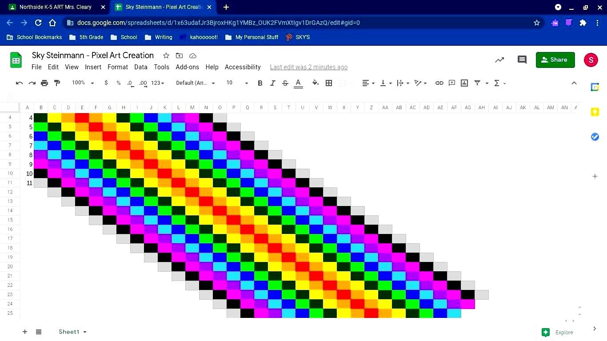Open the Borders tool
607x341 pixels.
point(329,83)
